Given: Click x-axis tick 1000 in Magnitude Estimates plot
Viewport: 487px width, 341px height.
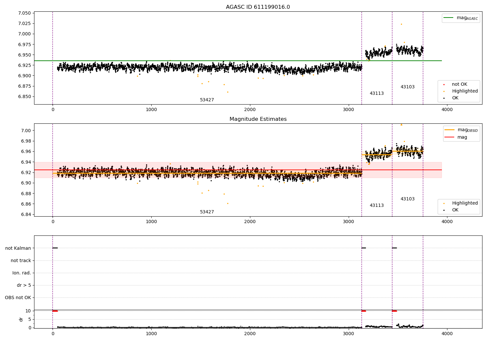Looking at the screenshot, I should point(151,222).
